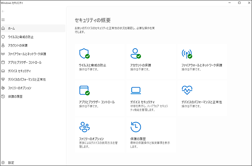Image resolution: width=252 pixels, height=166 pixels.
Task: Click the shield icon in sidebar
Action: click(x=3, y=37)
